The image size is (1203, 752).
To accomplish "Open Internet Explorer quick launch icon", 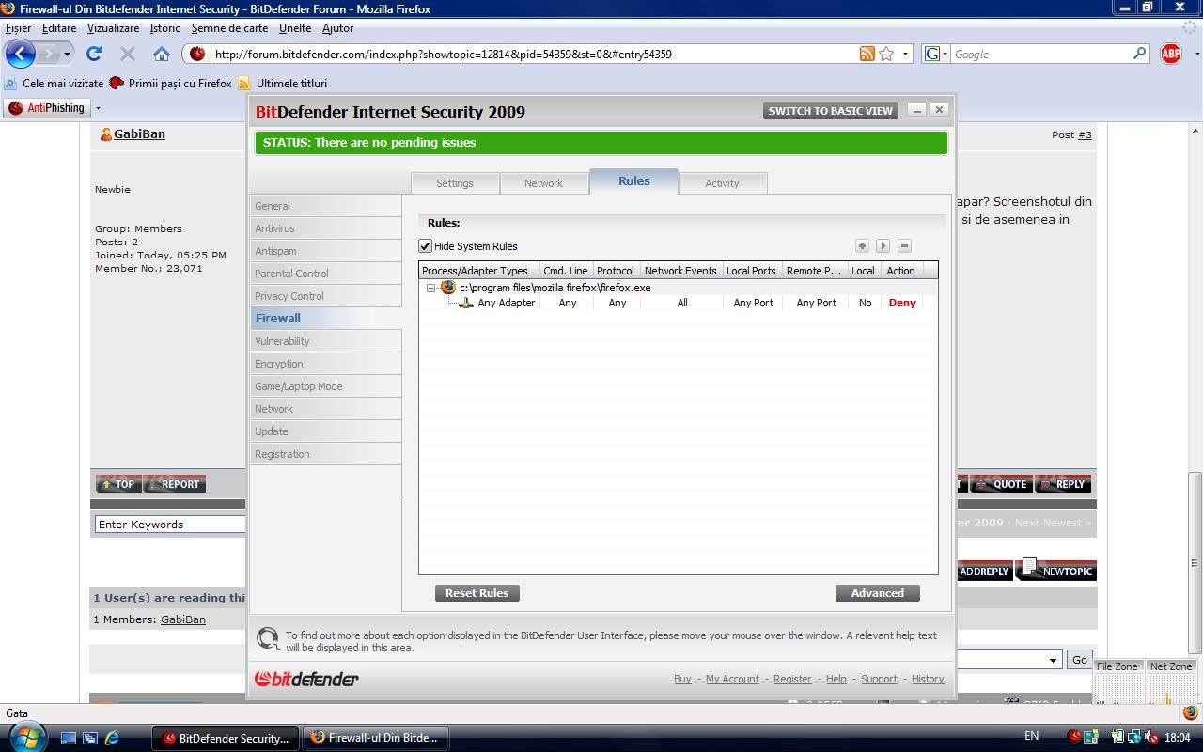I will pyautogui.click(x=112, y=738).
